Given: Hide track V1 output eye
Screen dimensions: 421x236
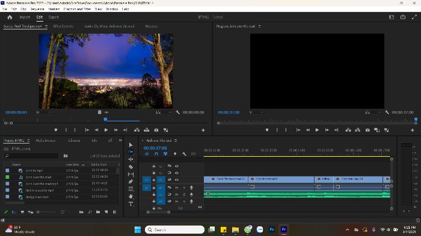Looking at the screenshot, I should (x=177, y=180).
